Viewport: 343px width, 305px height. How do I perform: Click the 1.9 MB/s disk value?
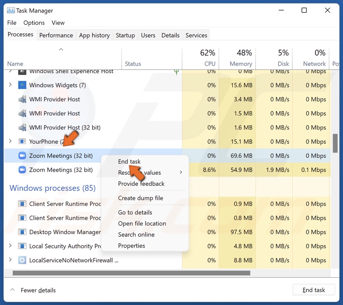pos(277,170)
